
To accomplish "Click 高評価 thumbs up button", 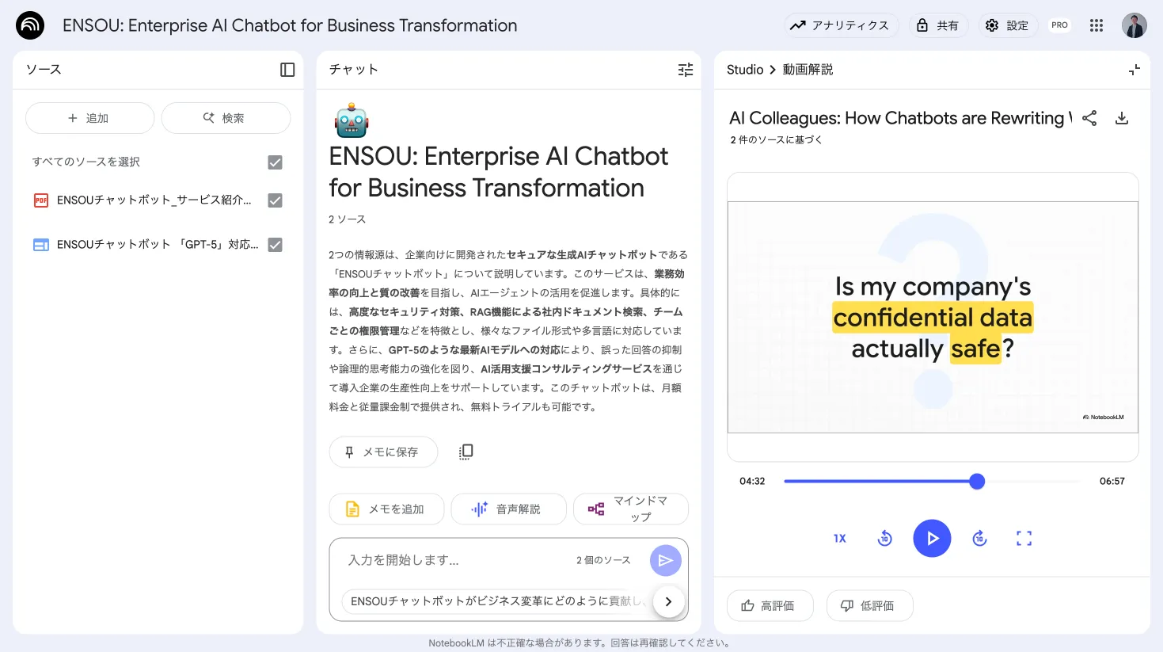I will pos(770,606).
